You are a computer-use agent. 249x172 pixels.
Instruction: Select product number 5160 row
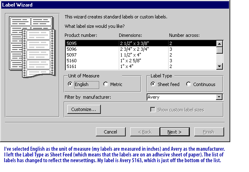click(141, 61)
